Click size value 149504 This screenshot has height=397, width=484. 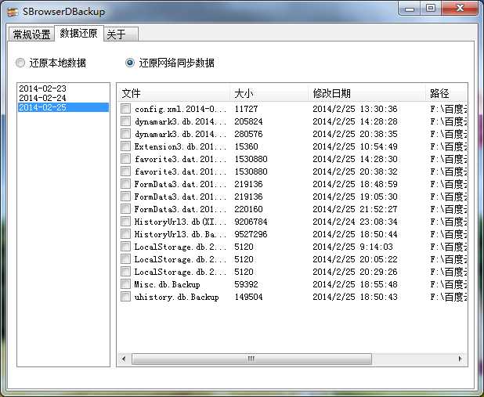(x=248, y=297)
